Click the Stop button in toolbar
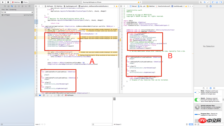 pos(8,2)
